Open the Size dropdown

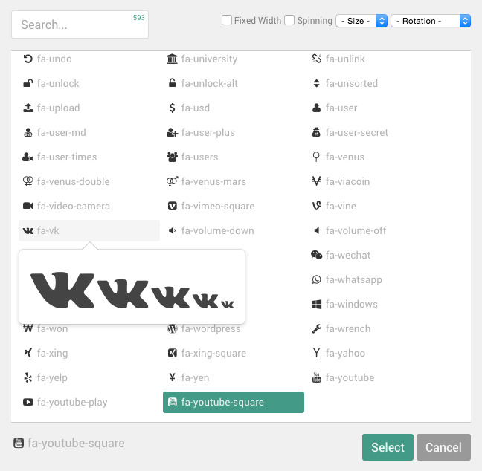click(x=361, y=21)
